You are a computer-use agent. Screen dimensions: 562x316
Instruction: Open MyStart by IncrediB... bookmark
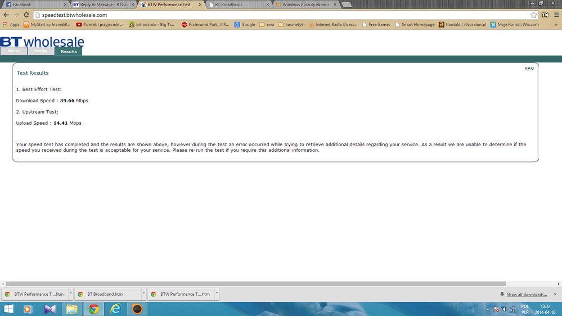[x=47, y=25]
